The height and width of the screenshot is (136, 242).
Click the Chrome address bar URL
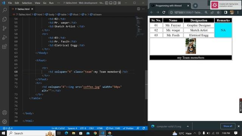click(x=188, y=12)
